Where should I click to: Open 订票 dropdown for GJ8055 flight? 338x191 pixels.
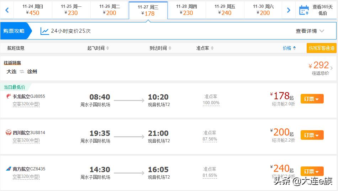(312, 99)
